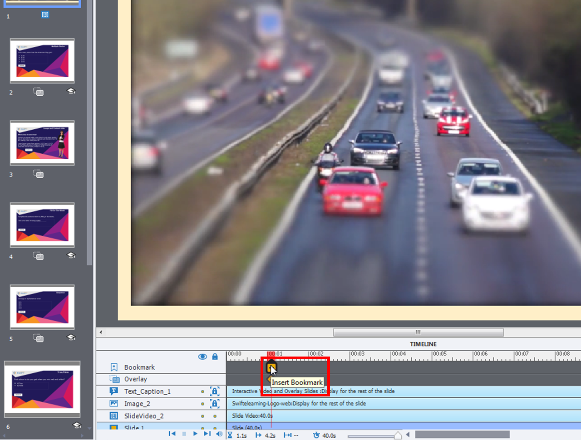Toggle the lock on the Image_2 layer
581x440 pixels.
215,403
